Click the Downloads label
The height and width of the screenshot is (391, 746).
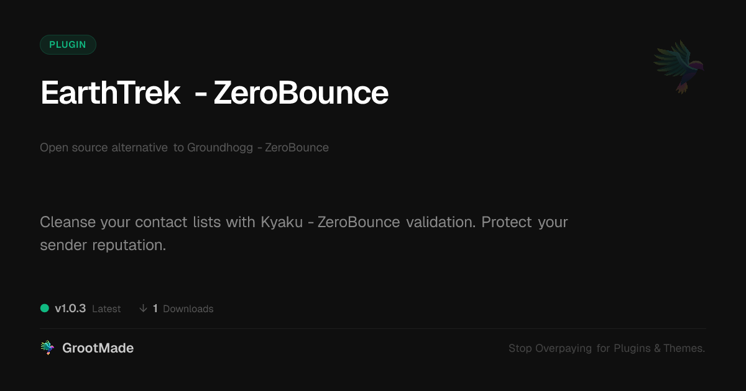188,309
